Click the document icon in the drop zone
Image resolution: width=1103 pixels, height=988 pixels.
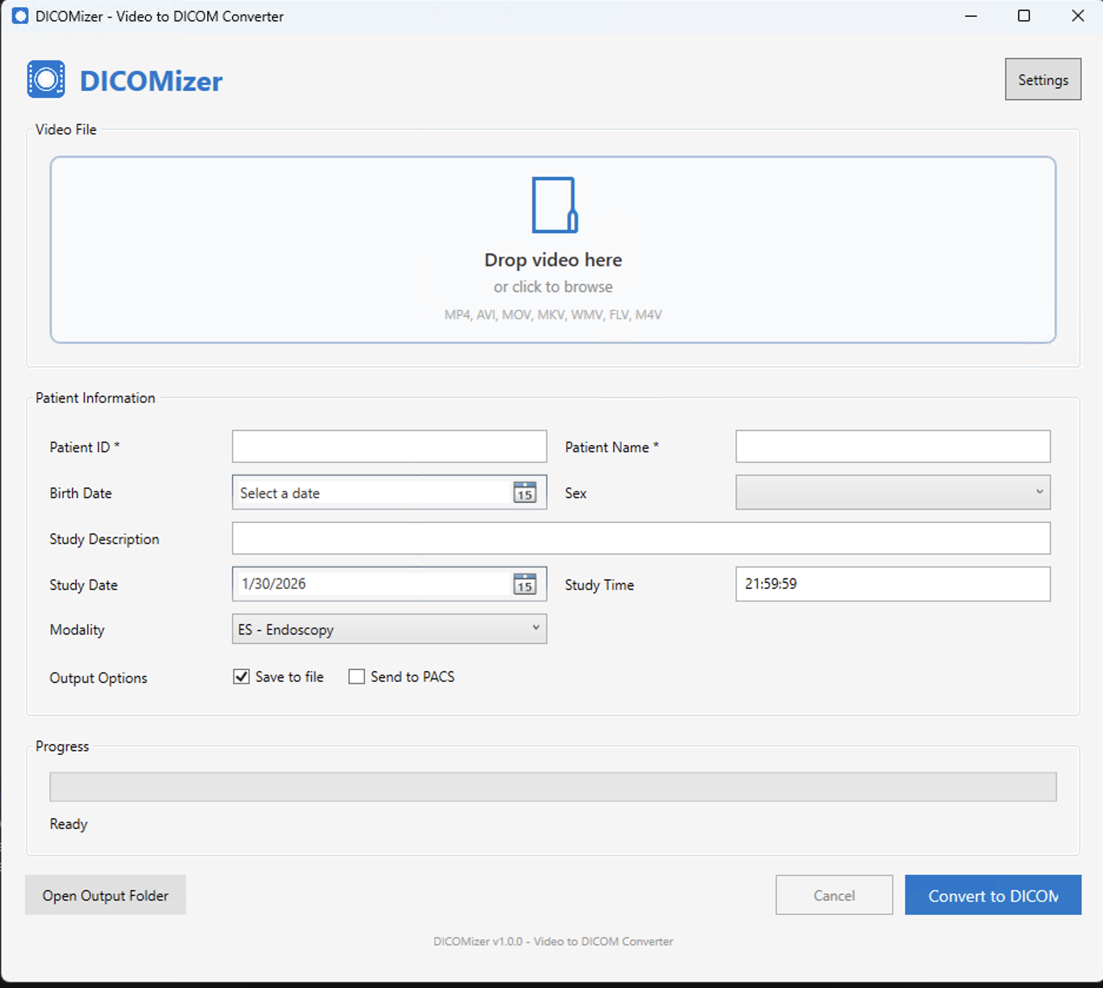(x=554, y=204)
